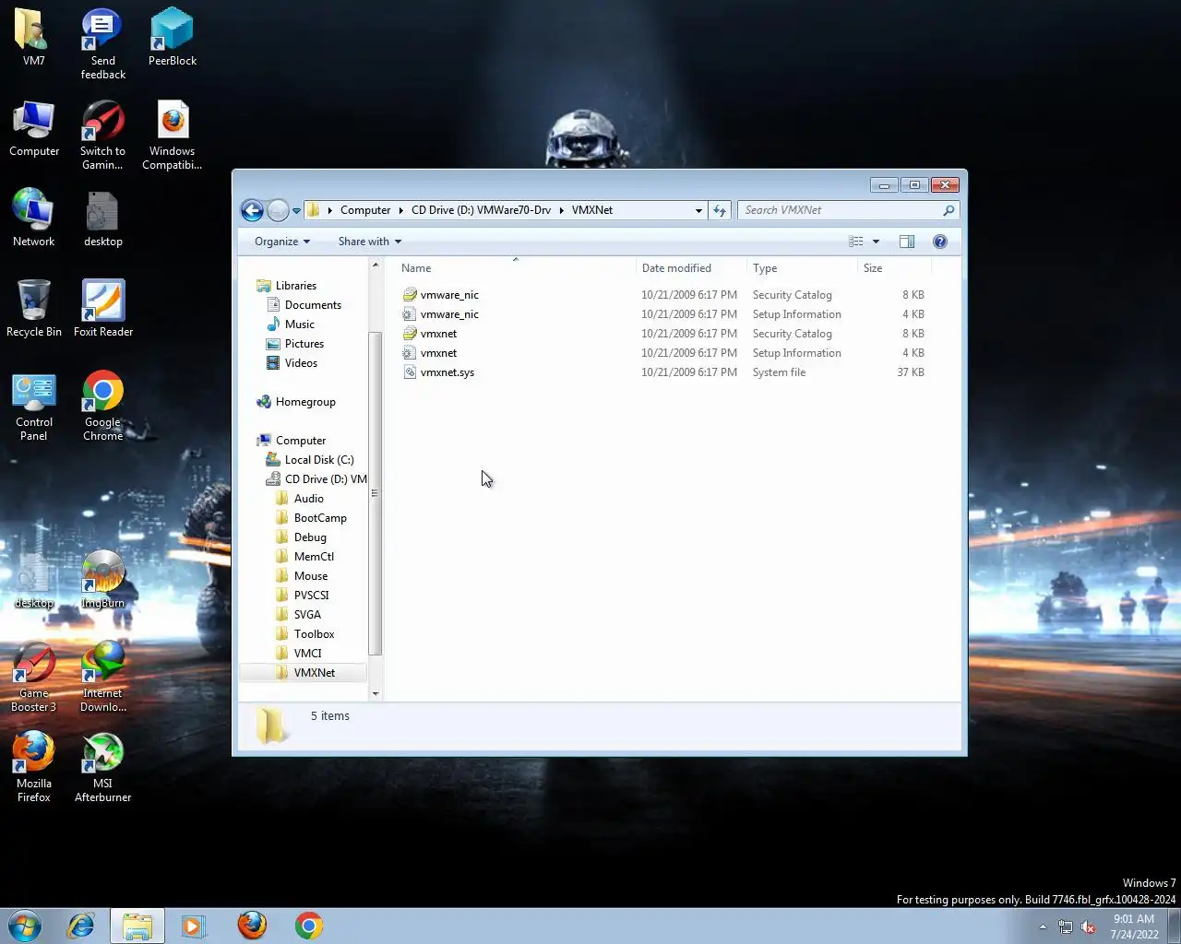Open Music library in sidebar

pyautogui.click(x=299, y=324)
